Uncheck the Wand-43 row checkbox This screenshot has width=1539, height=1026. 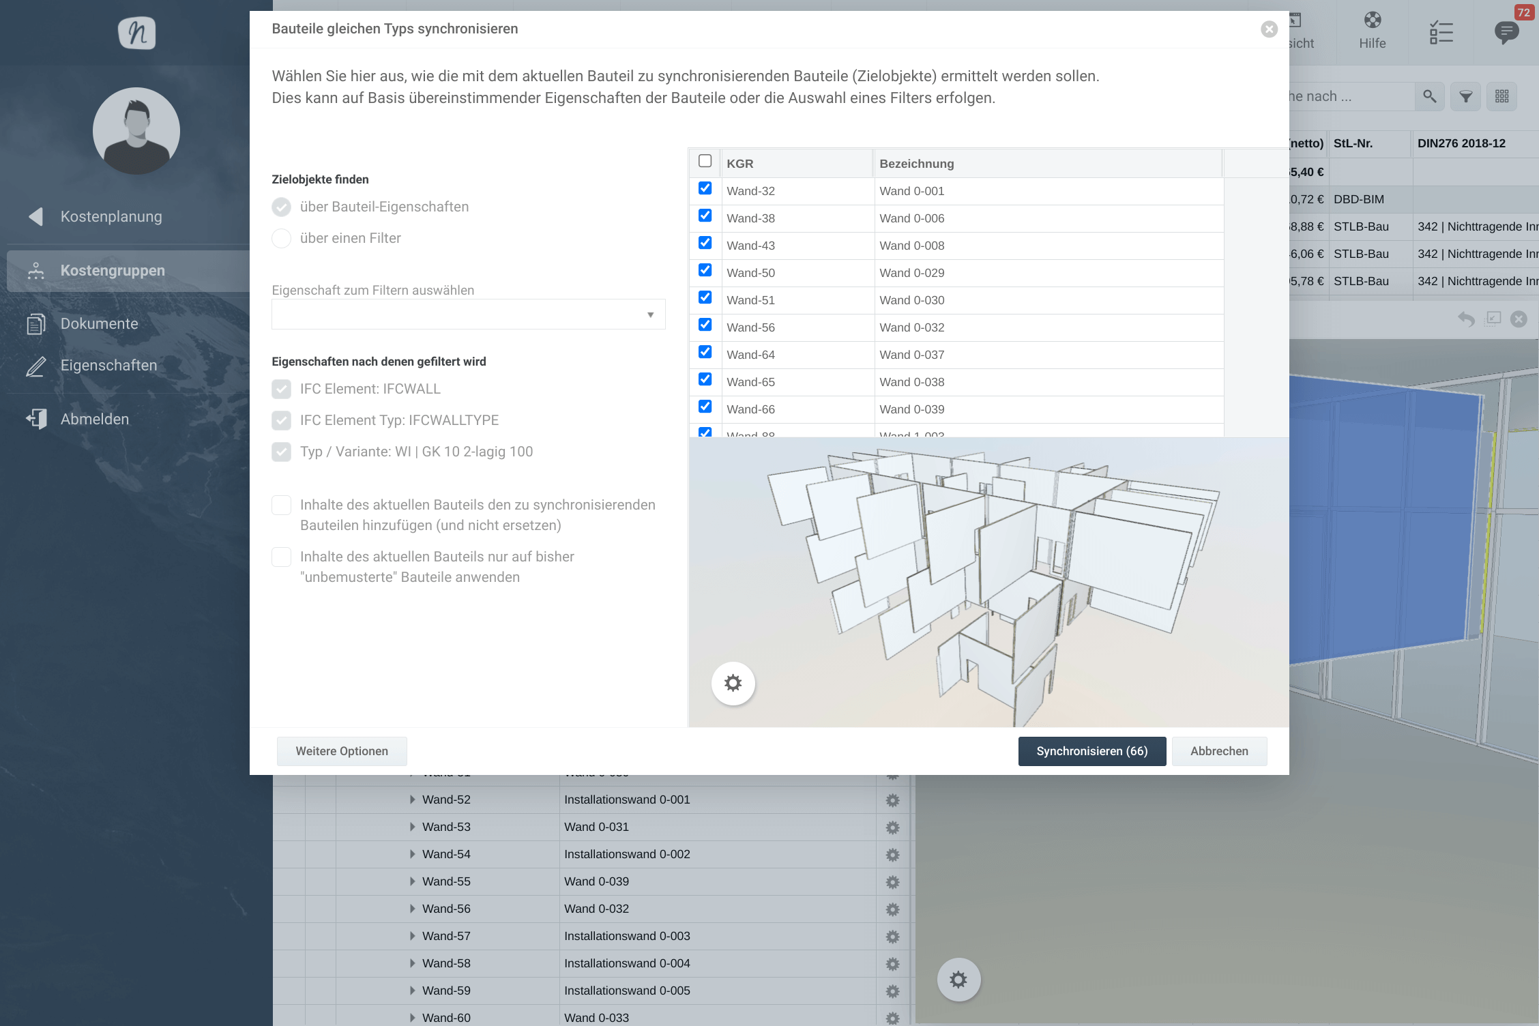[x=705, y=243]
